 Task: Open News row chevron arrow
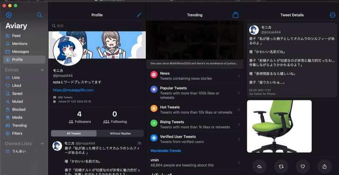[239, 76]
